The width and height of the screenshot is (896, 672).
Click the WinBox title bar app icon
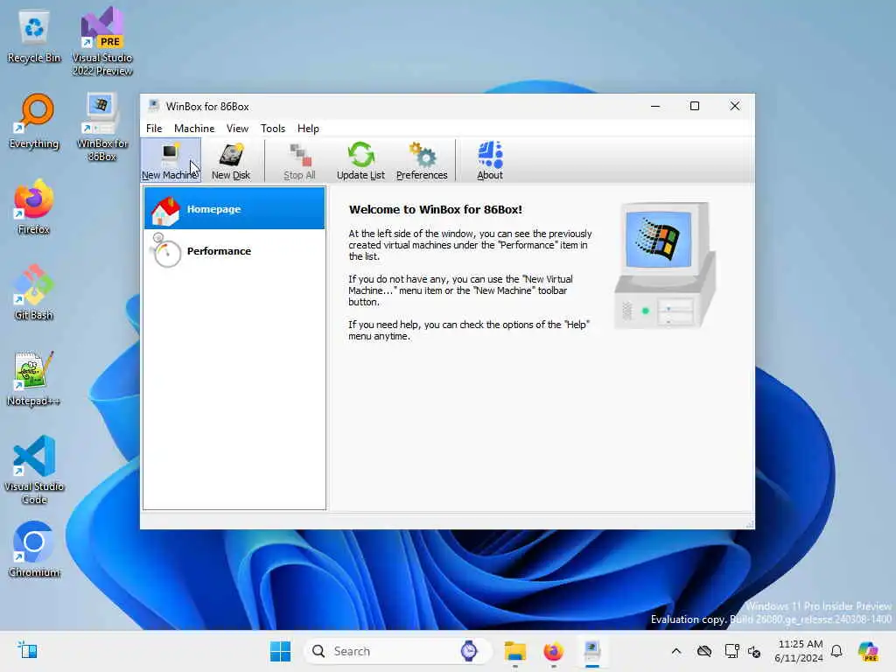(153, 106)
